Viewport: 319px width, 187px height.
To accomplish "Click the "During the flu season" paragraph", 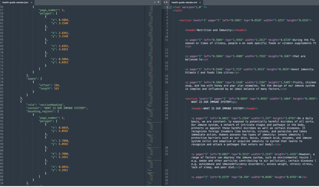I will click(251, 43).
